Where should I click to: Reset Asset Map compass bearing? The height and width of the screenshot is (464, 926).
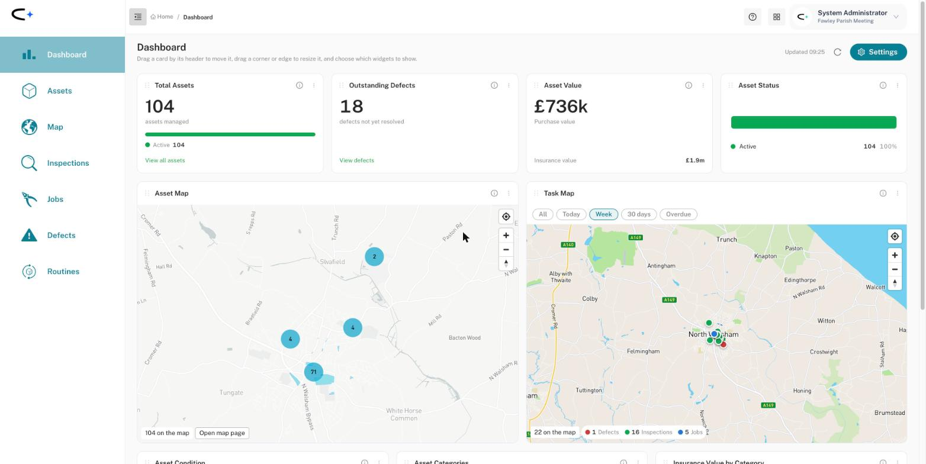point(506,264)
